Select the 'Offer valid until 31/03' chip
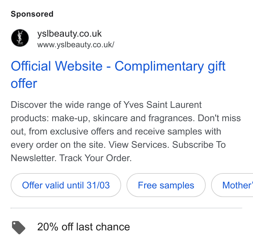 coord(66,185)
